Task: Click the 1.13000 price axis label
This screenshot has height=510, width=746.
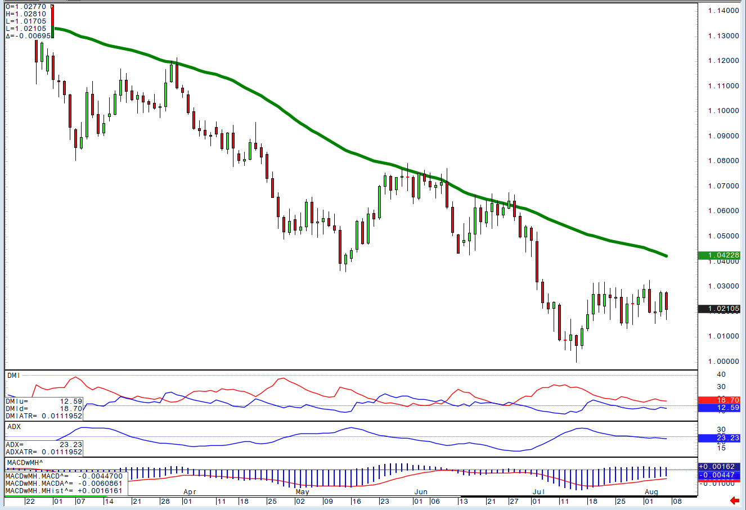Action: (x=724, y=35)
